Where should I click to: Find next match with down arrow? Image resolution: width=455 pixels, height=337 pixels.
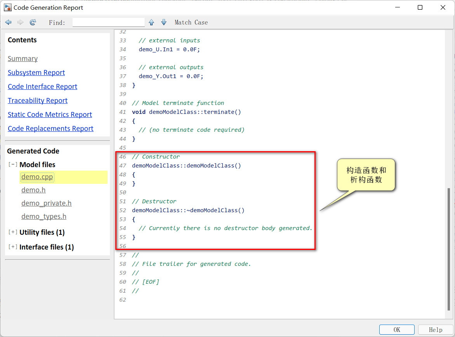(164, 23)
